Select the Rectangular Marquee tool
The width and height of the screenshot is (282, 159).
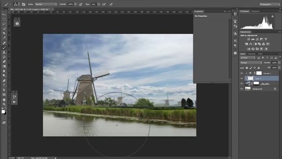[4, 19]
